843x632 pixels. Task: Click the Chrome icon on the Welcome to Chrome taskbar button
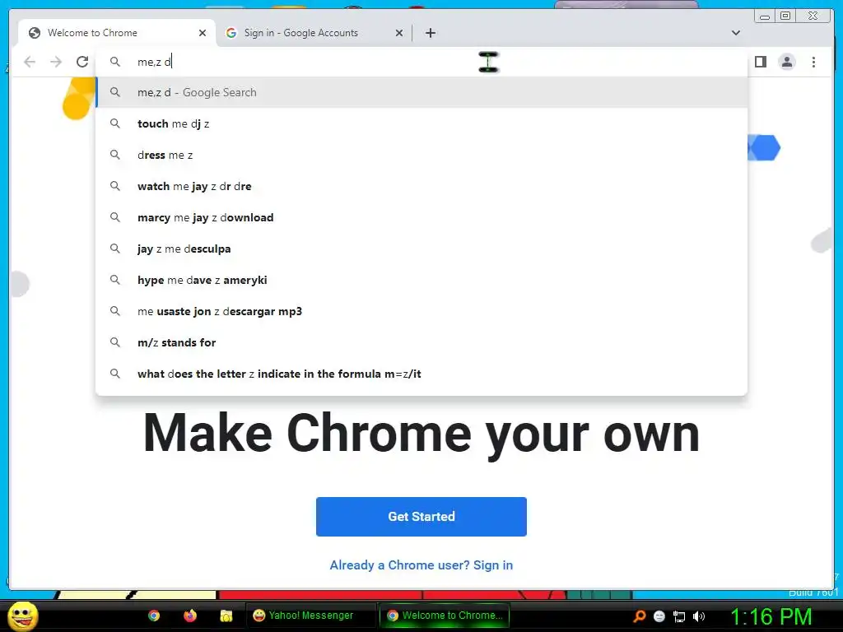[x=393, y=616]
